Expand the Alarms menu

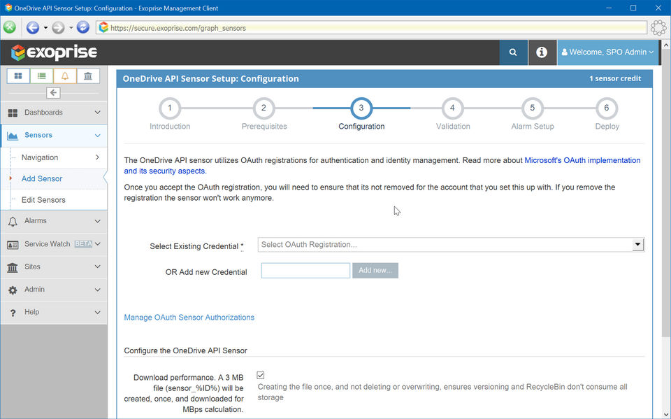tap(54, 221)
